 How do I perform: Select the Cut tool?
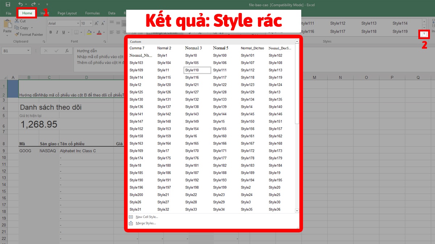click(20, 21)
